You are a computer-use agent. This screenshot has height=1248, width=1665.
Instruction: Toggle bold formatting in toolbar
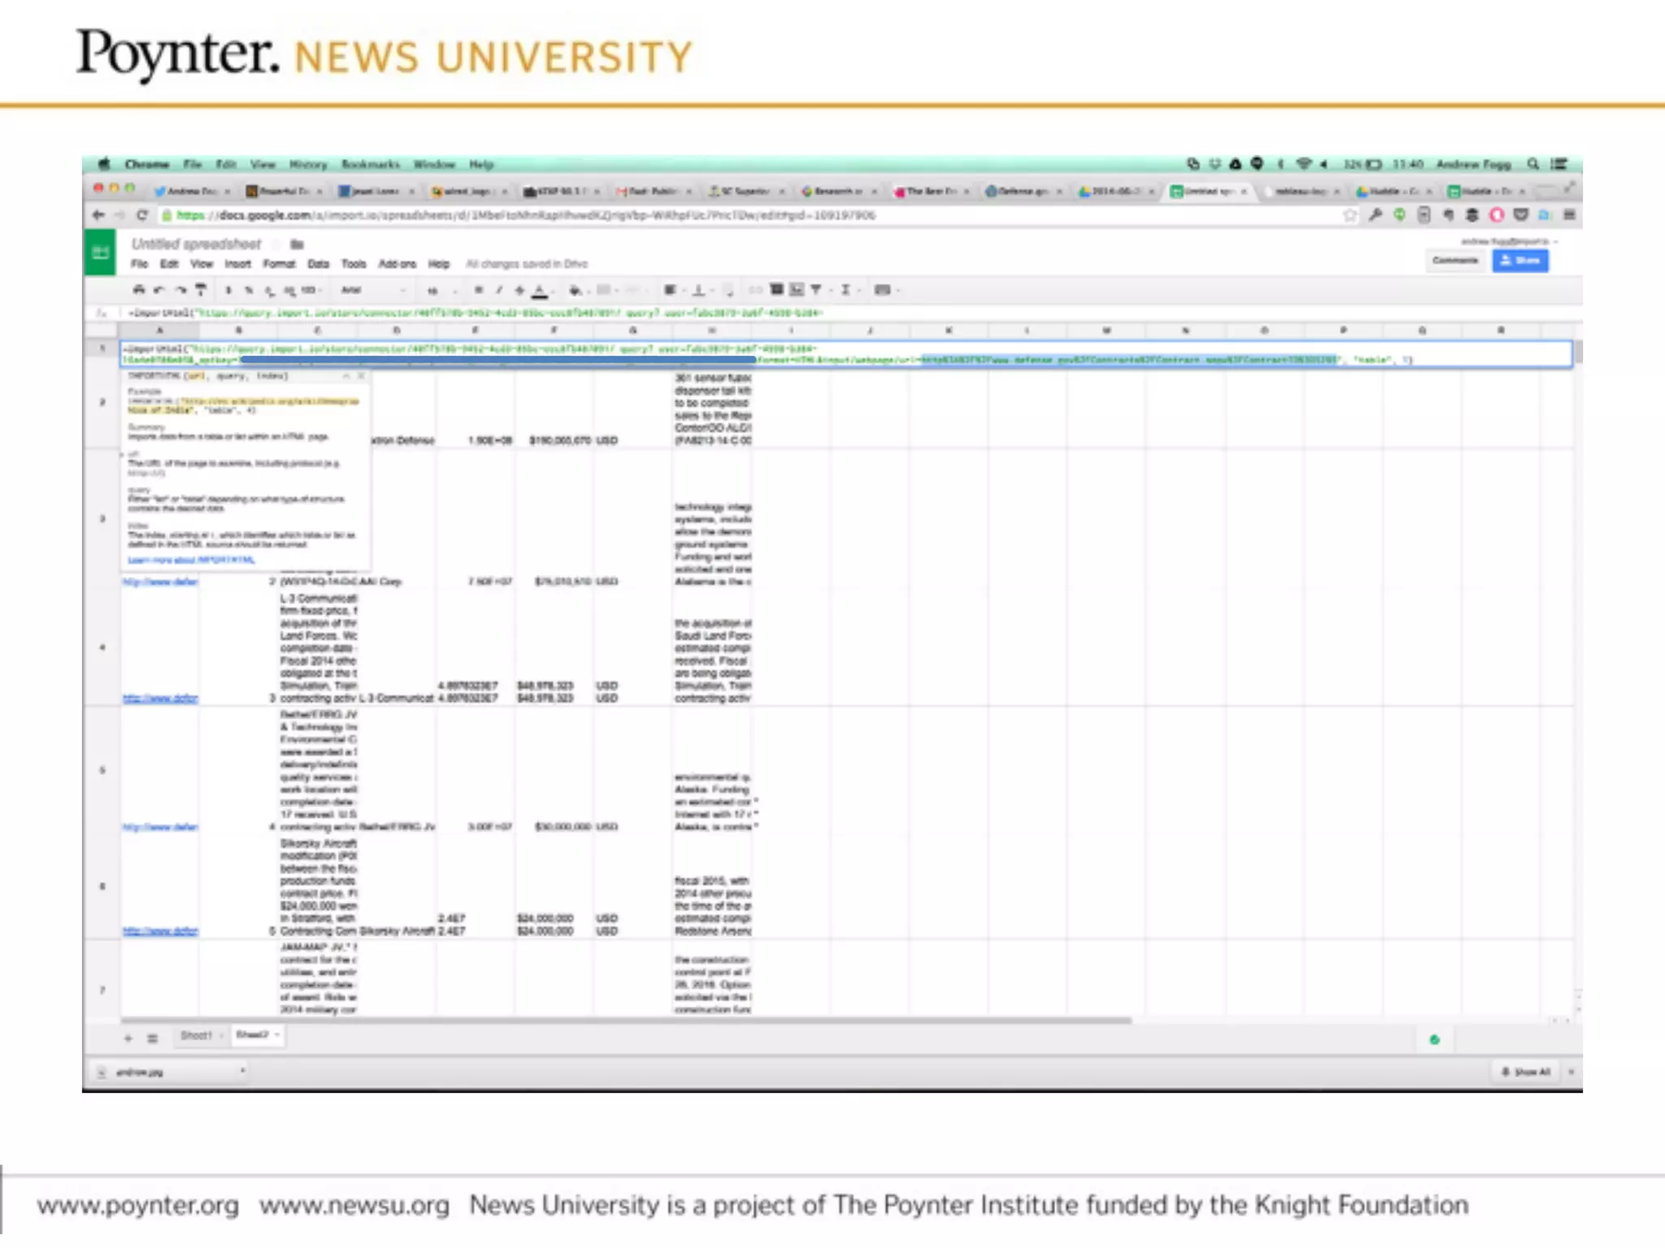tap(479, 290)
